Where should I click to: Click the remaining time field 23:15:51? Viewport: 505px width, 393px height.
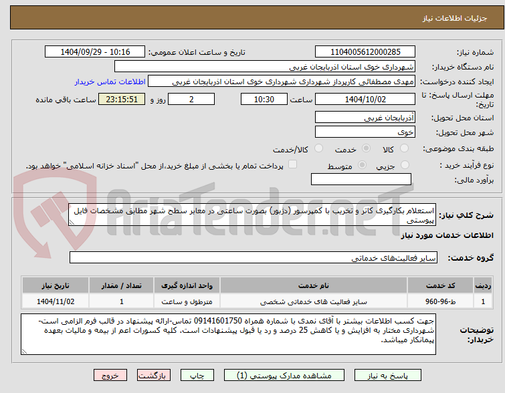point(122,99)
